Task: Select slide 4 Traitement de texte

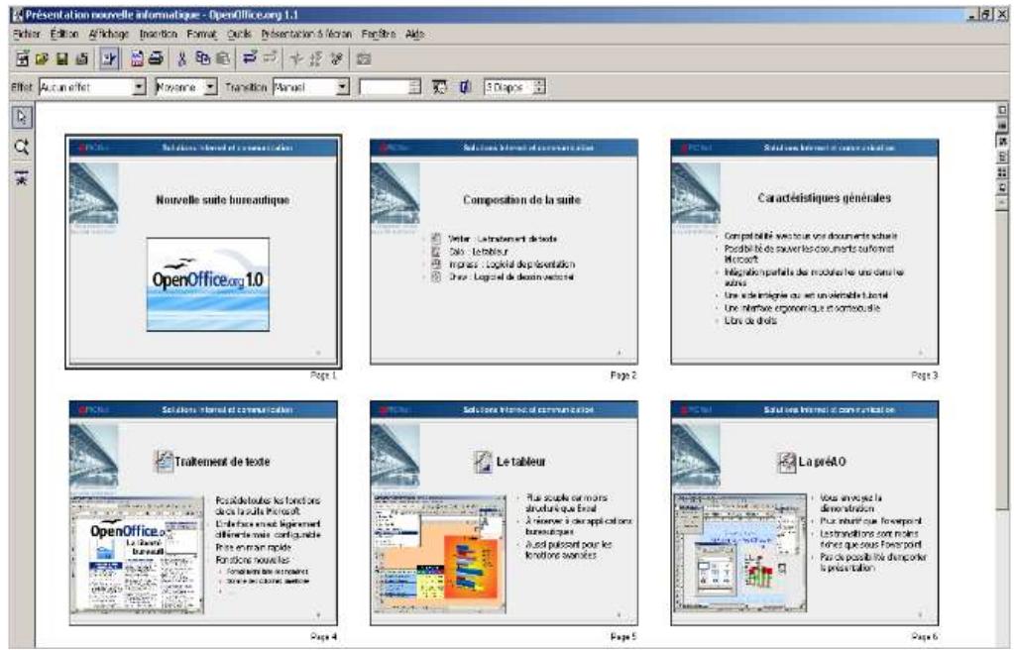Action: point(204,513)
